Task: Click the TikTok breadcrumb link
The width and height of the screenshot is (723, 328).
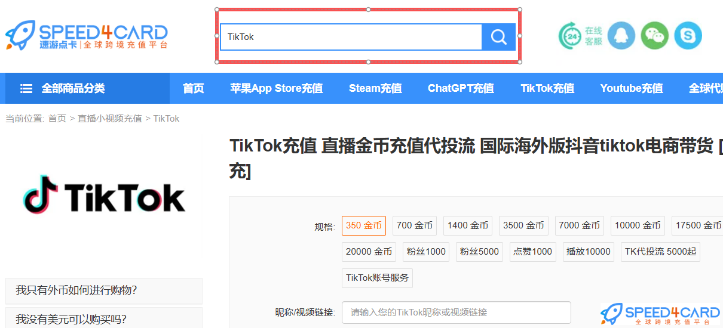Action: click(166, 119)
